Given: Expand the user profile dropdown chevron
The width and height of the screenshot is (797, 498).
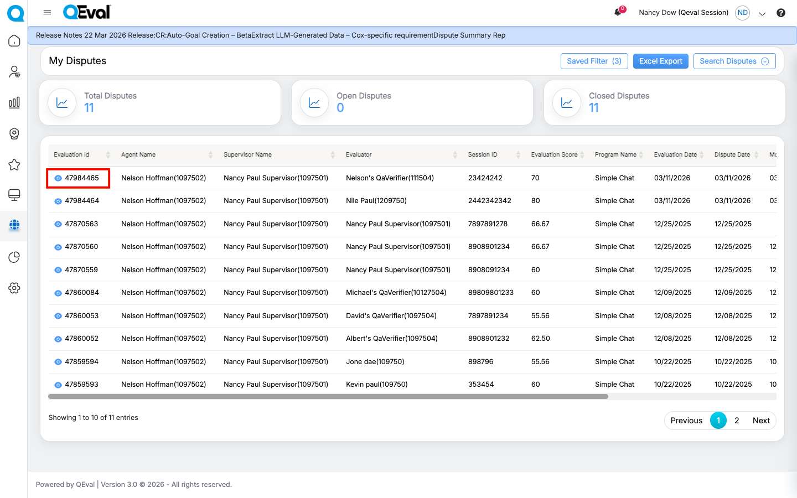Looking at the screenshot, I should [762, 14].
